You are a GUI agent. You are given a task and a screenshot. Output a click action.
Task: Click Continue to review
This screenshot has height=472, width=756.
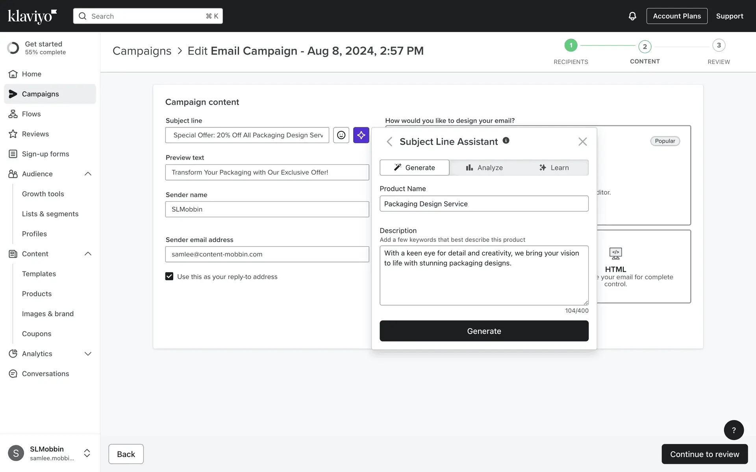(704, 454)
